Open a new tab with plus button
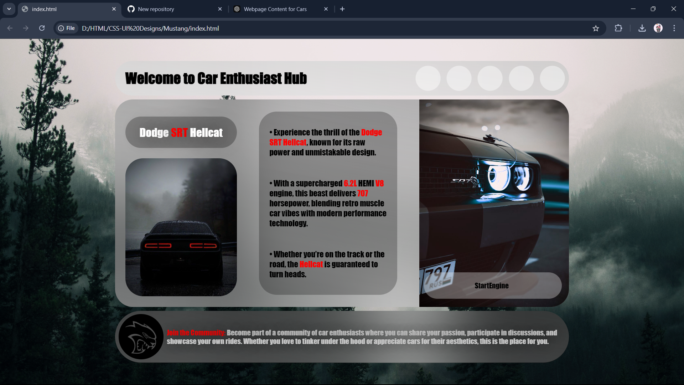The height and width of the screenshot is (385, 684). click(x=342, y=9)
